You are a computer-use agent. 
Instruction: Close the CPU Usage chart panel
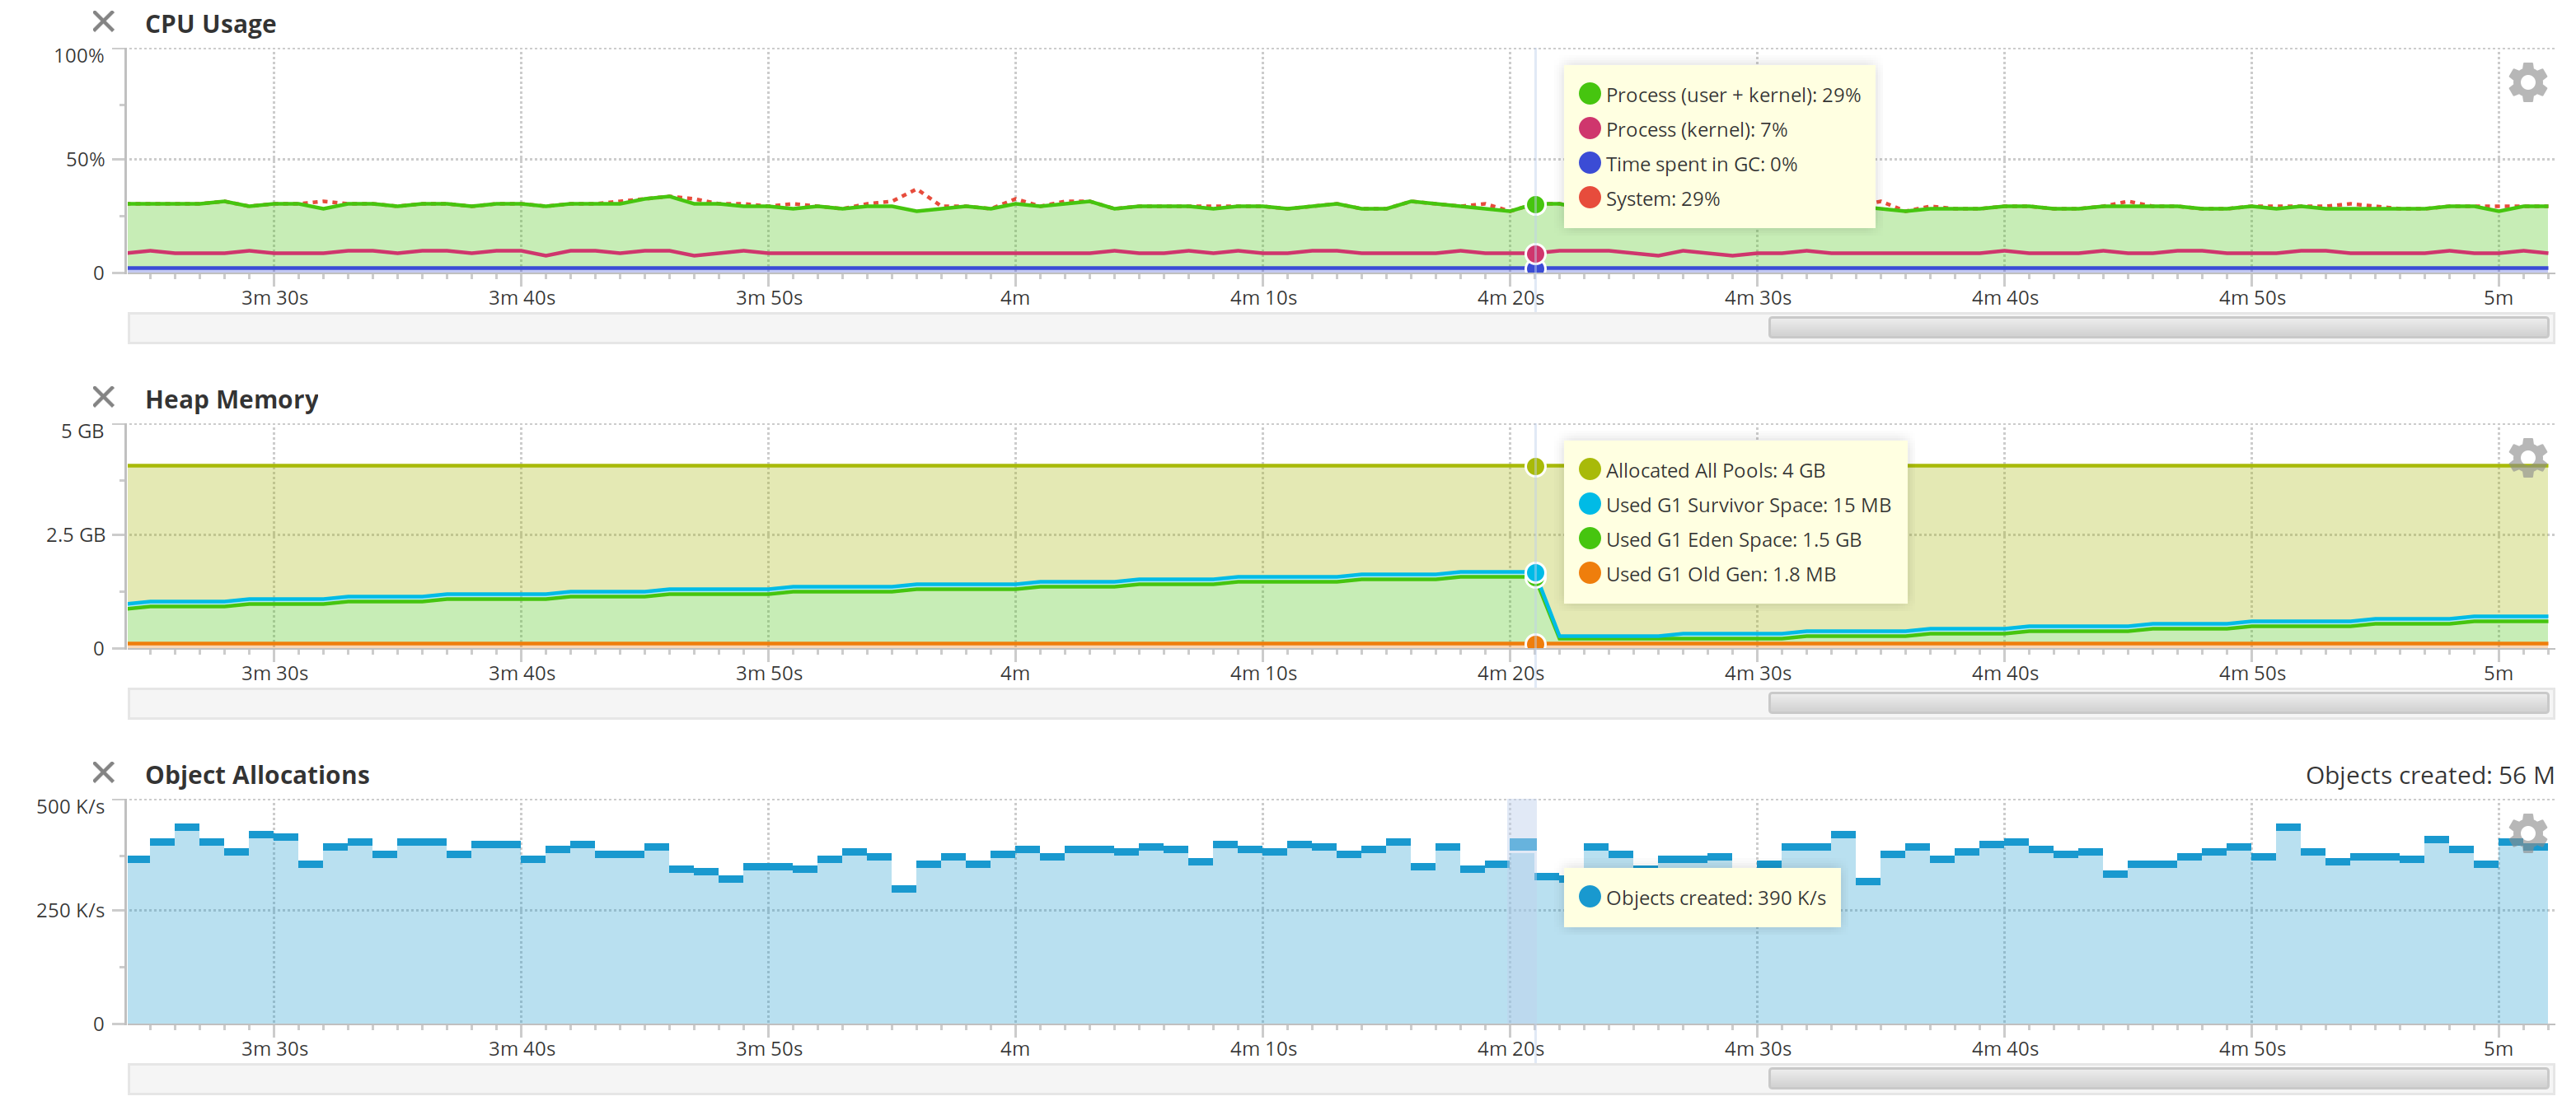pos(103,22)
